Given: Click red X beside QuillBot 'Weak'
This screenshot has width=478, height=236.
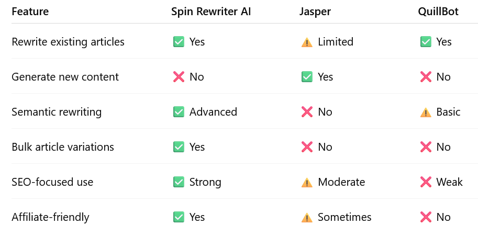Looking at the screenshot, I should pos(425,182).
